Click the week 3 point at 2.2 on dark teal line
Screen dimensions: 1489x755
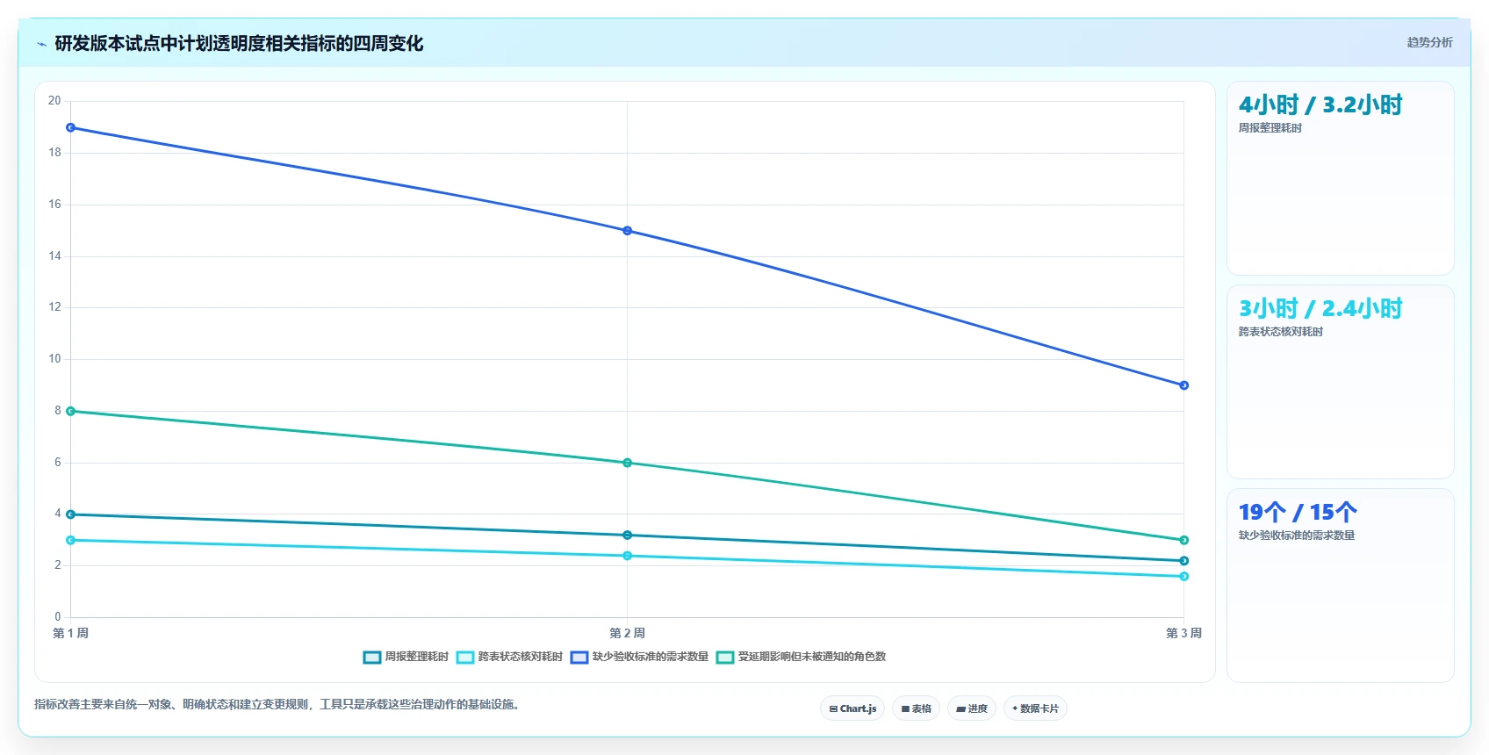(x=1183, y=561)
